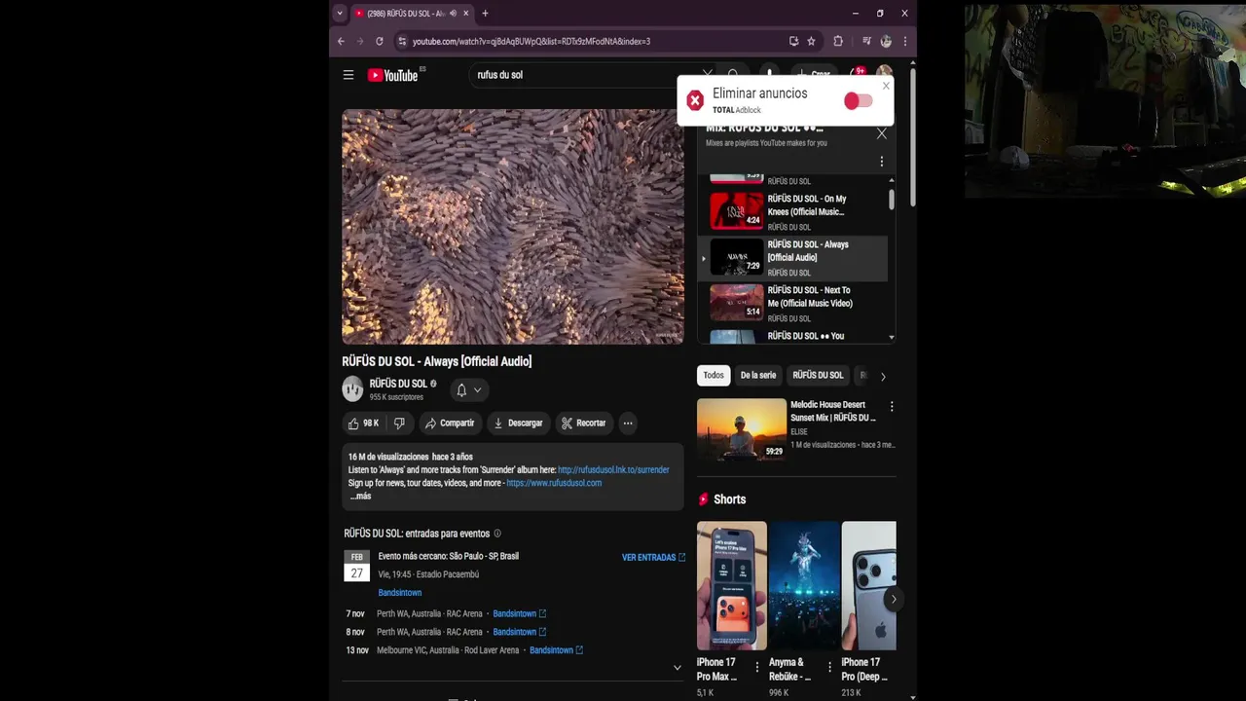The height and width of the screenshot is (701, 1246).
Task: Collapse events list with down chevron
Action: point(678,668)
